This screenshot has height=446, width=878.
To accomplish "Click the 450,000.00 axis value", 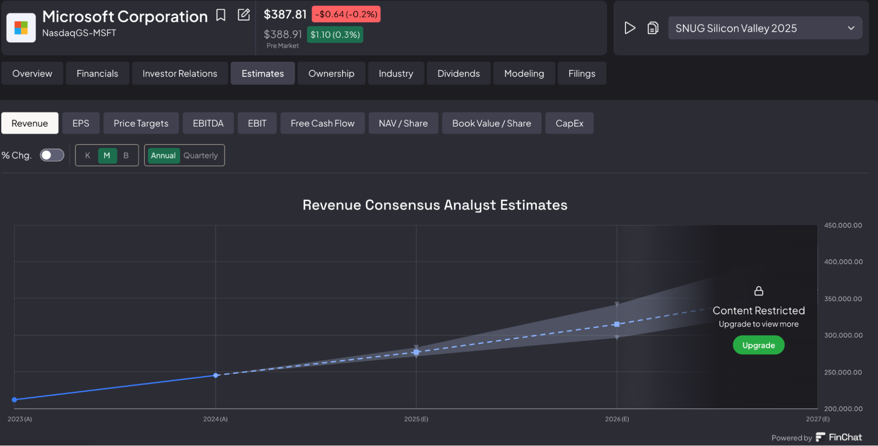I will click(x=843, y=225).
